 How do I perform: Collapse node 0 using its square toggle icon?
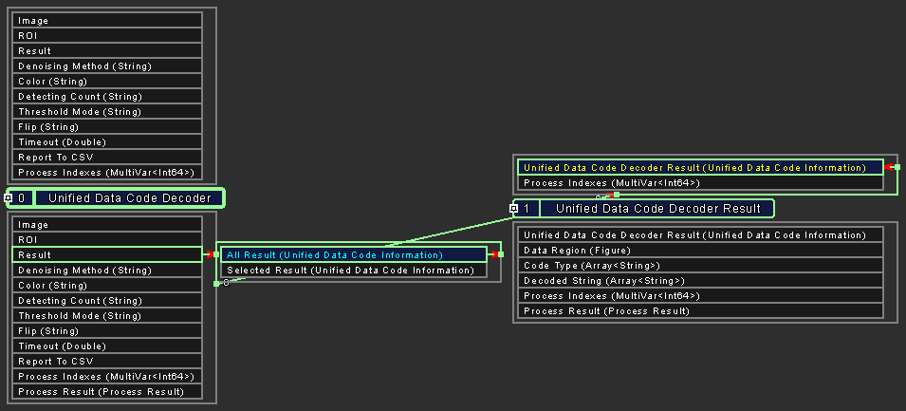(x=9, y=198)
